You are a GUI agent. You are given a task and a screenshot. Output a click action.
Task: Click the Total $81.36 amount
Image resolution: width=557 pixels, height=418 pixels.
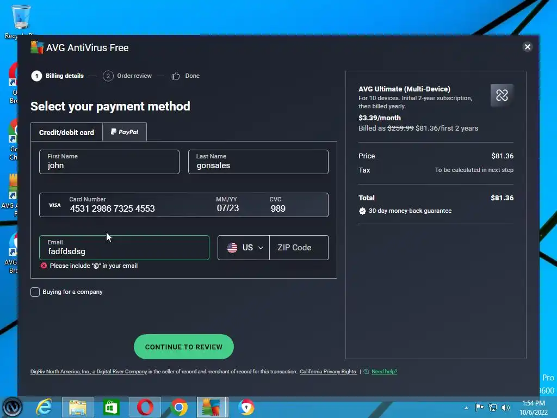(502, 198)
